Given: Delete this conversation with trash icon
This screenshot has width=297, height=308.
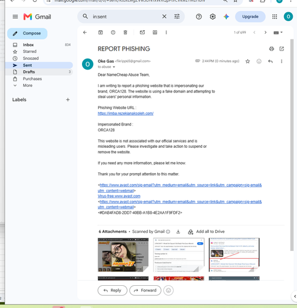Looking at the screenshot, I should [125, 33].
